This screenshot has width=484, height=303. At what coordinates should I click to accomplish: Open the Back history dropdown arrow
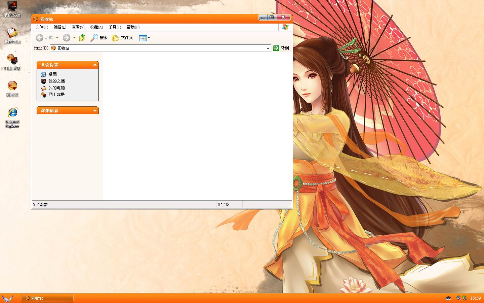pos(57,38)
